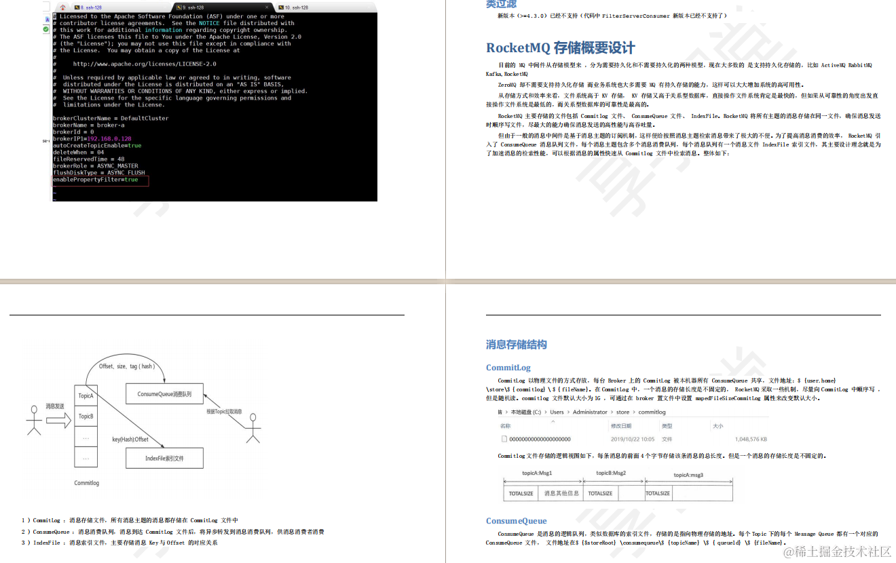The image size is (896, 563).
Task: Click the 消息其他信息 cell in layout diagram
Action: point(561,493)
